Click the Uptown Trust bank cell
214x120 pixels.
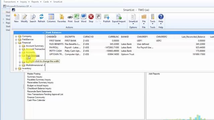pos(127,54)
